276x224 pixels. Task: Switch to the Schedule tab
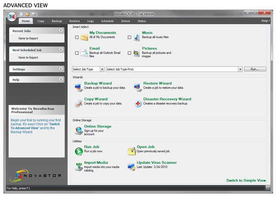[x=107, y=21]
